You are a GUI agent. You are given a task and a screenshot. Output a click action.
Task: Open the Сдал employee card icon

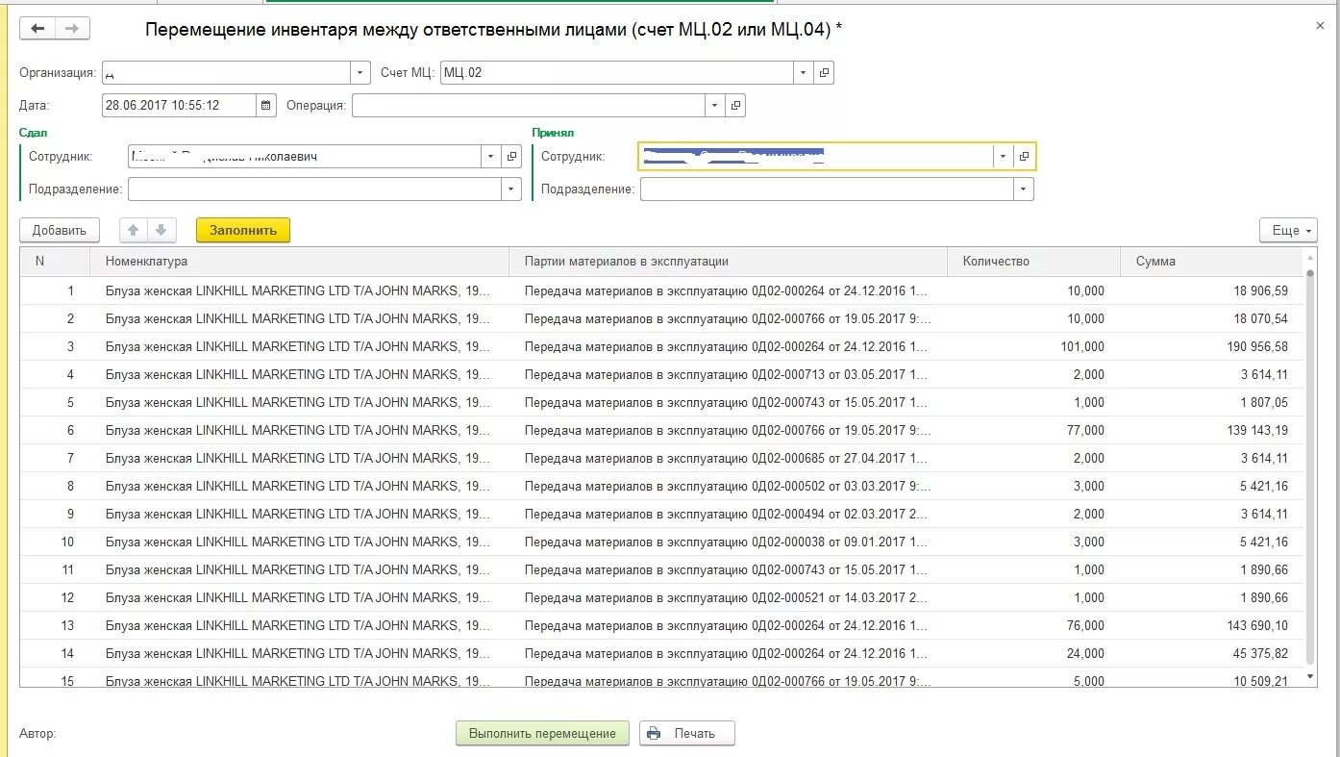(x=512, y=157)
